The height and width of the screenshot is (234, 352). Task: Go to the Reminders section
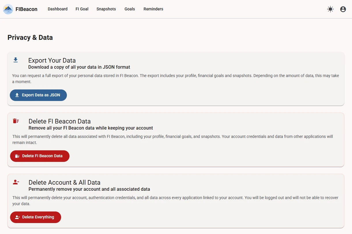(x=153, y=9)
